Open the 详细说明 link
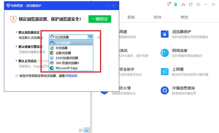This screenshot has width=219, height=133. [x=71, y=76]
